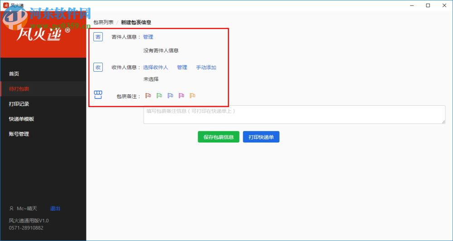Click the 退出 logout link
The width and height of the screenshot is (453, 241).
55,209
